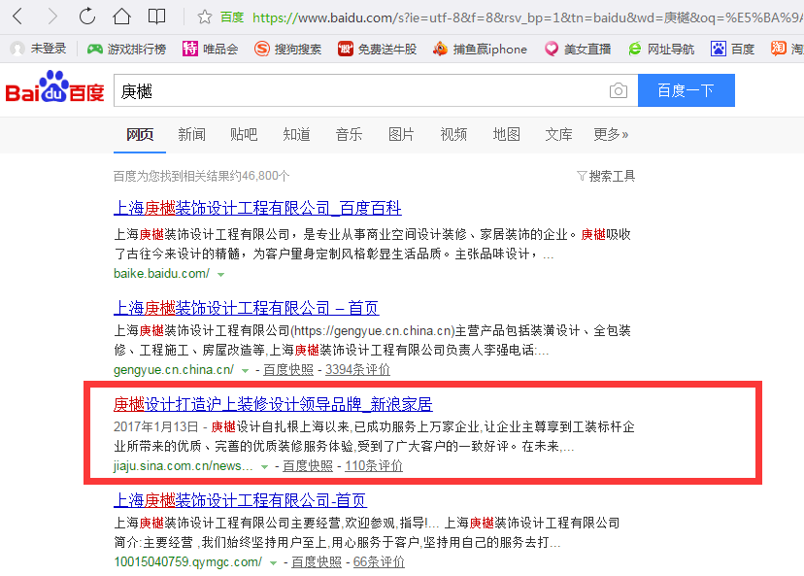804x576 pixels.
Task: Switch to the 图片 tab
Action: point(401,134)
